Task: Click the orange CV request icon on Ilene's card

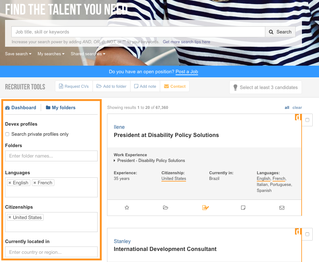Action: [x=206, y=207]
